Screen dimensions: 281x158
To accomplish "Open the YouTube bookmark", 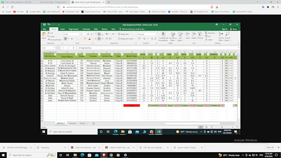I will (x=19, y=12).
